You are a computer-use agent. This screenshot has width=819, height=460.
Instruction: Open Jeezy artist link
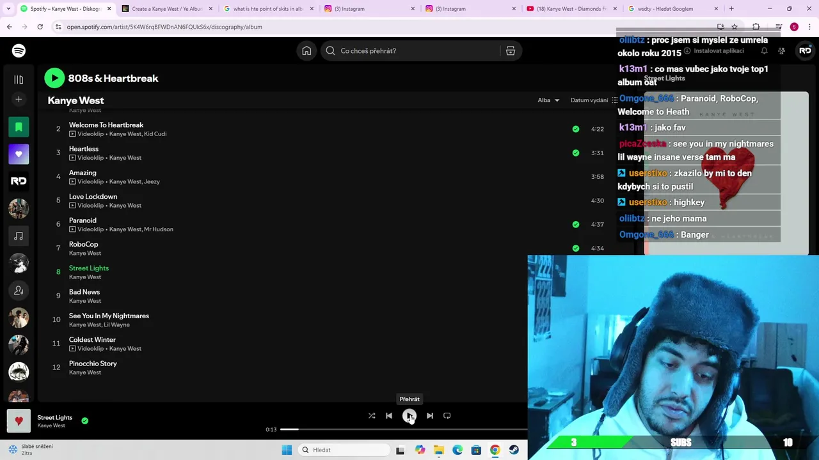(x=152, y=181)
